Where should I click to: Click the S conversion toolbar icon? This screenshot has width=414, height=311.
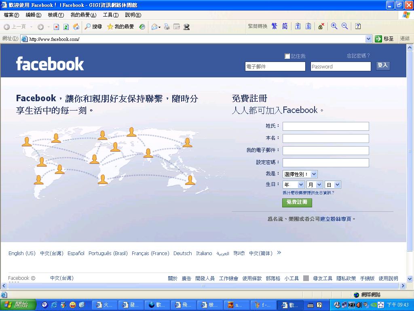click(308, 26)
